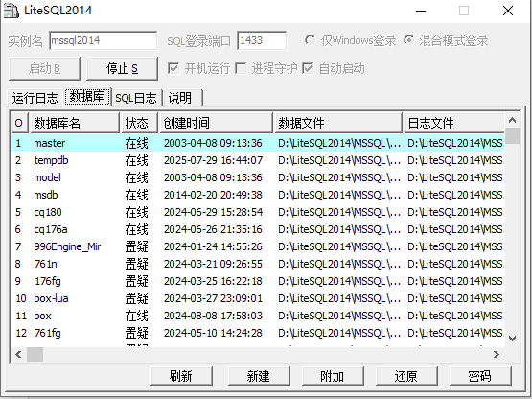This screenshot has width=532, height=399.
Task: Click the 附加 button
Action: pos(333,376)
